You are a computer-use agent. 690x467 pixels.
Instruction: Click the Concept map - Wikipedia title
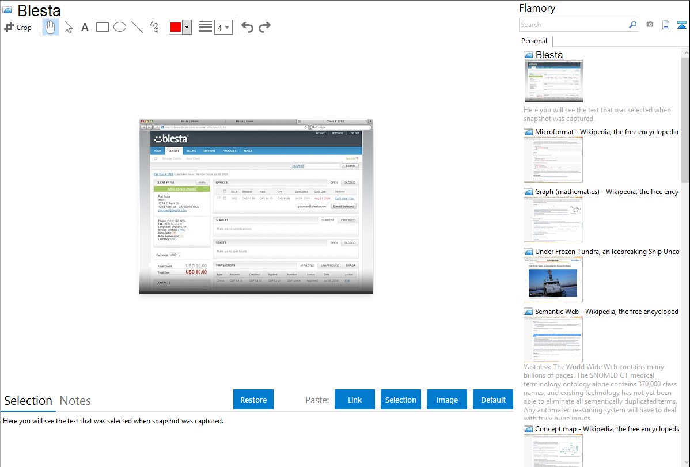pyautogui.click(x=606, y=428)
